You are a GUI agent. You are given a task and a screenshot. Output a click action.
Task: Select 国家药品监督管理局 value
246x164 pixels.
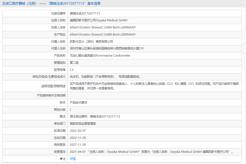click(x=83, y=124)
